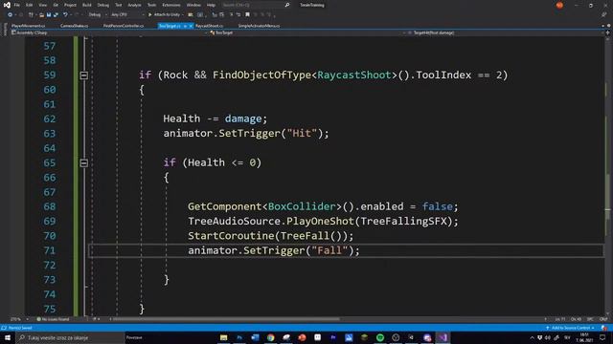The width and height of the screenshot is (613, 344).
Task: Click the Attach to Unity button
Action: pos(166,15)
